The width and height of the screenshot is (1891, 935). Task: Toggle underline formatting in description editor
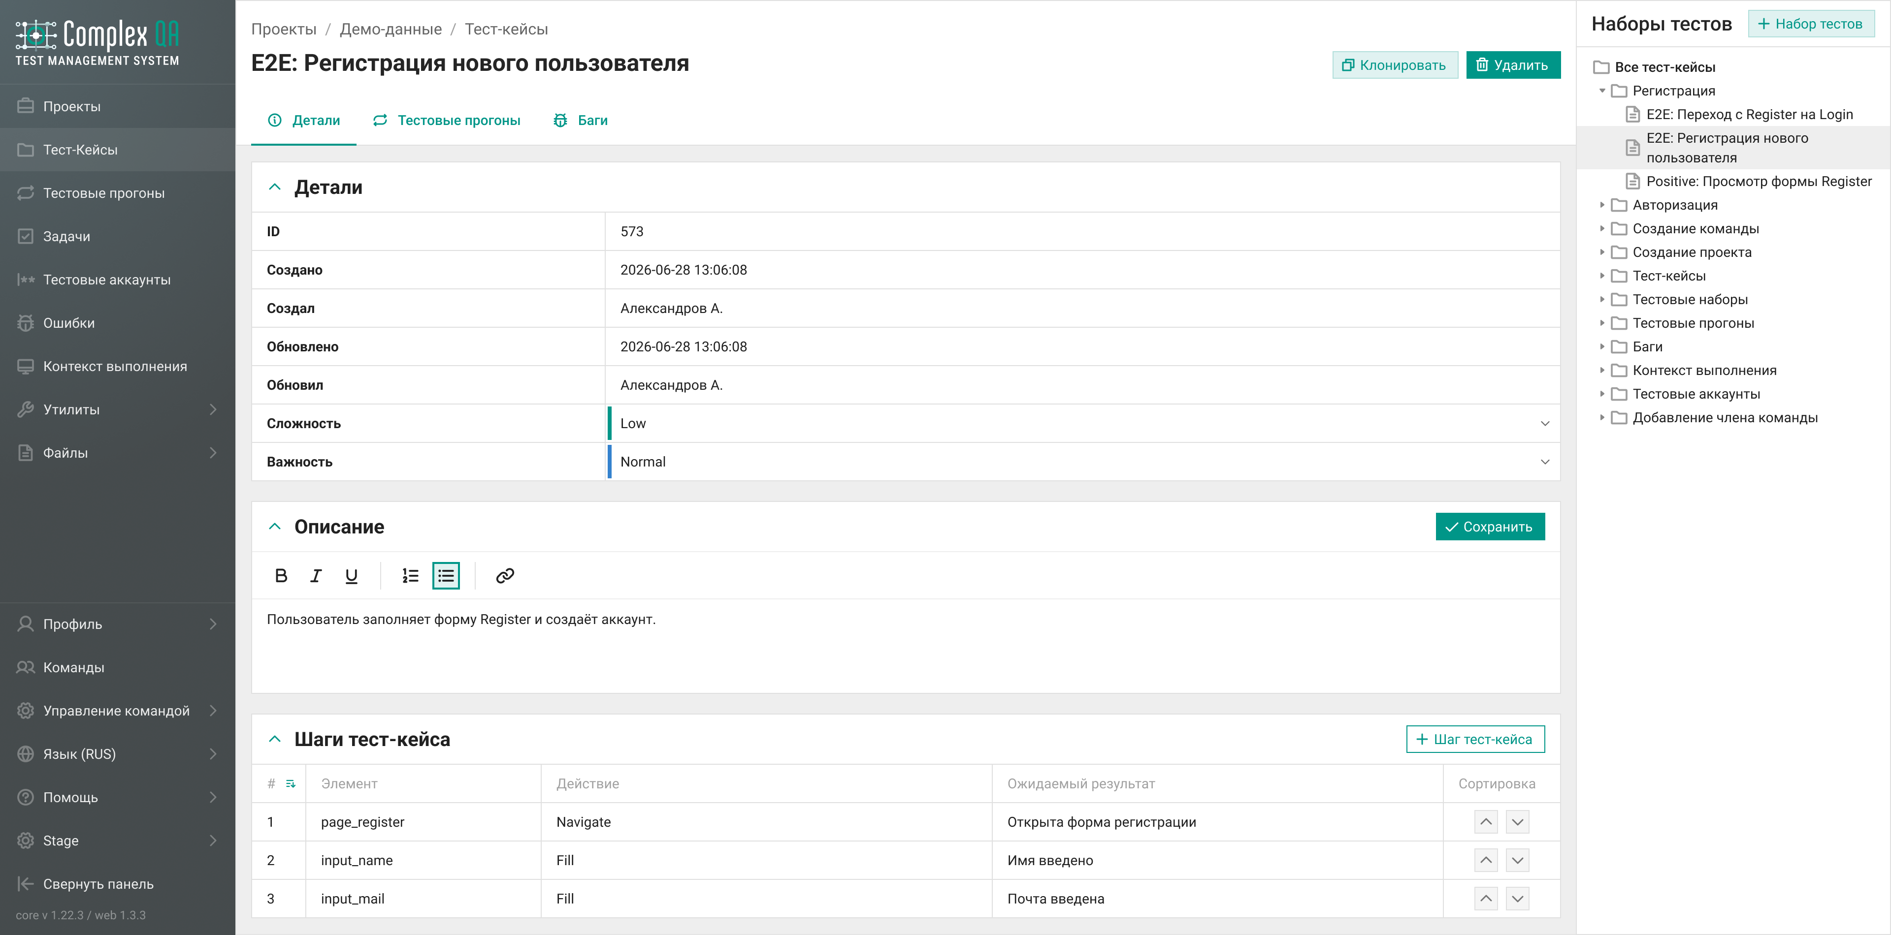(351, 576)
